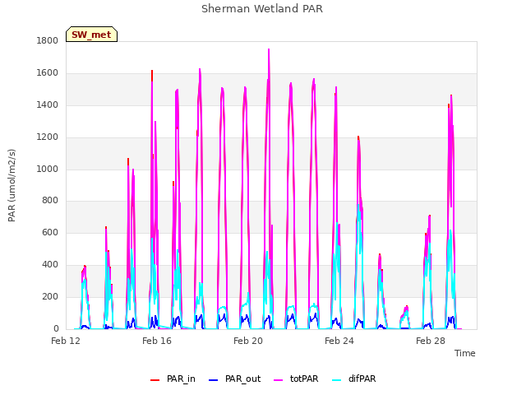Viewport: 526px width, 395px height.
Task: Click the 600 y-axis tick label
Action: (50, 232)
